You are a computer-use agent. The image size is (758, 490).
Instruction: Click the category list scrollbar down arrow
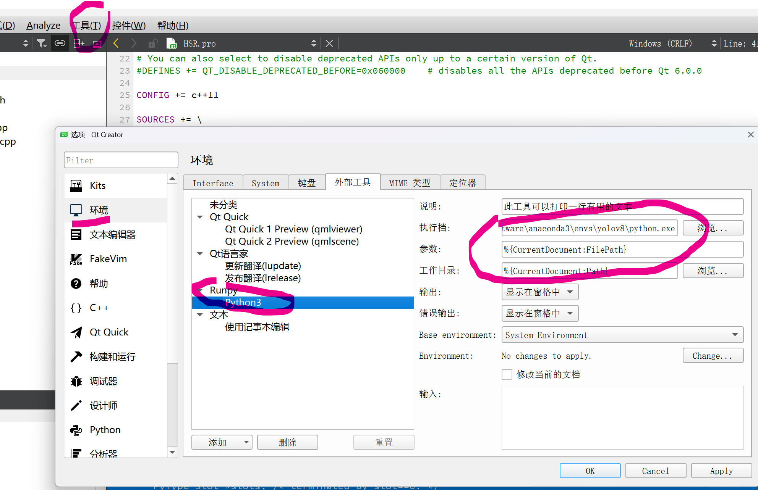tap(172, 452)
